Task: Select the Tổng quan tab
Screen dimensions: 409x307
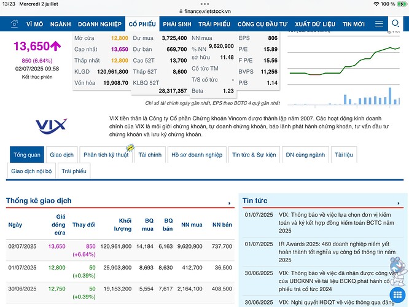Action: click(x=27, y=155)
